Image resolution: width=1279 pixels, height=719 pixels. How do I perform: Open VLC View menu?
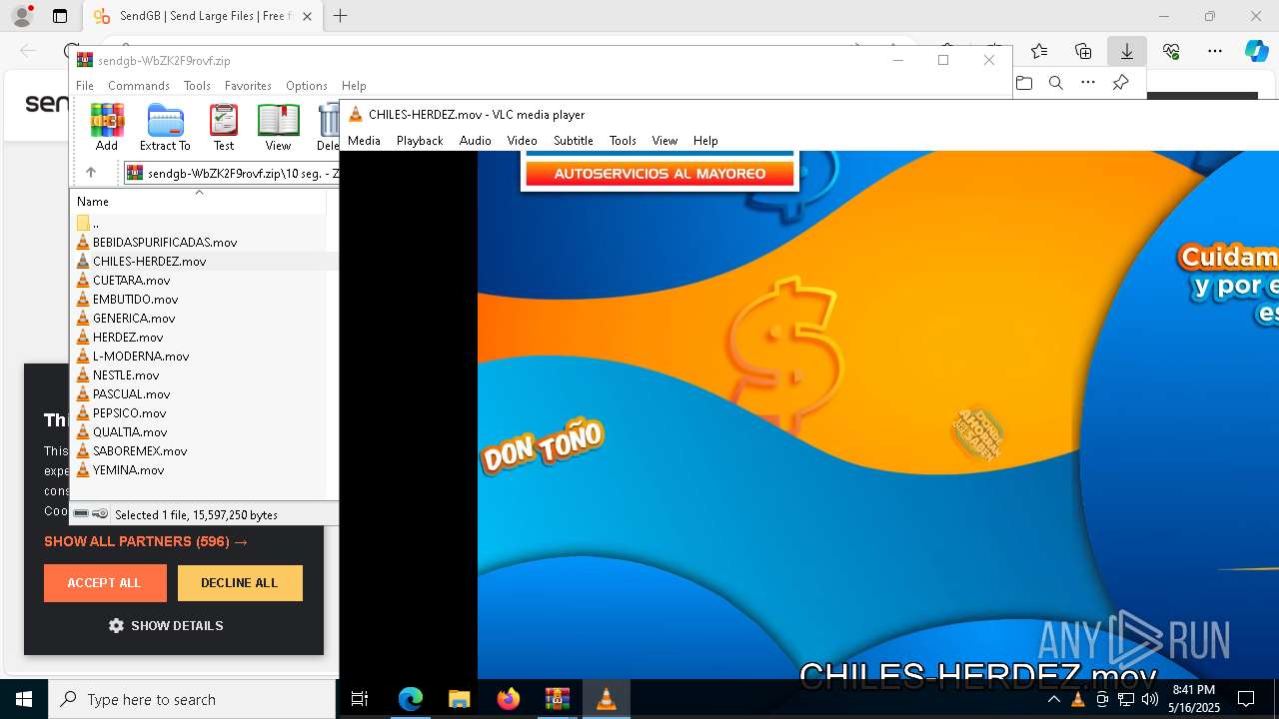coord(664,141)
